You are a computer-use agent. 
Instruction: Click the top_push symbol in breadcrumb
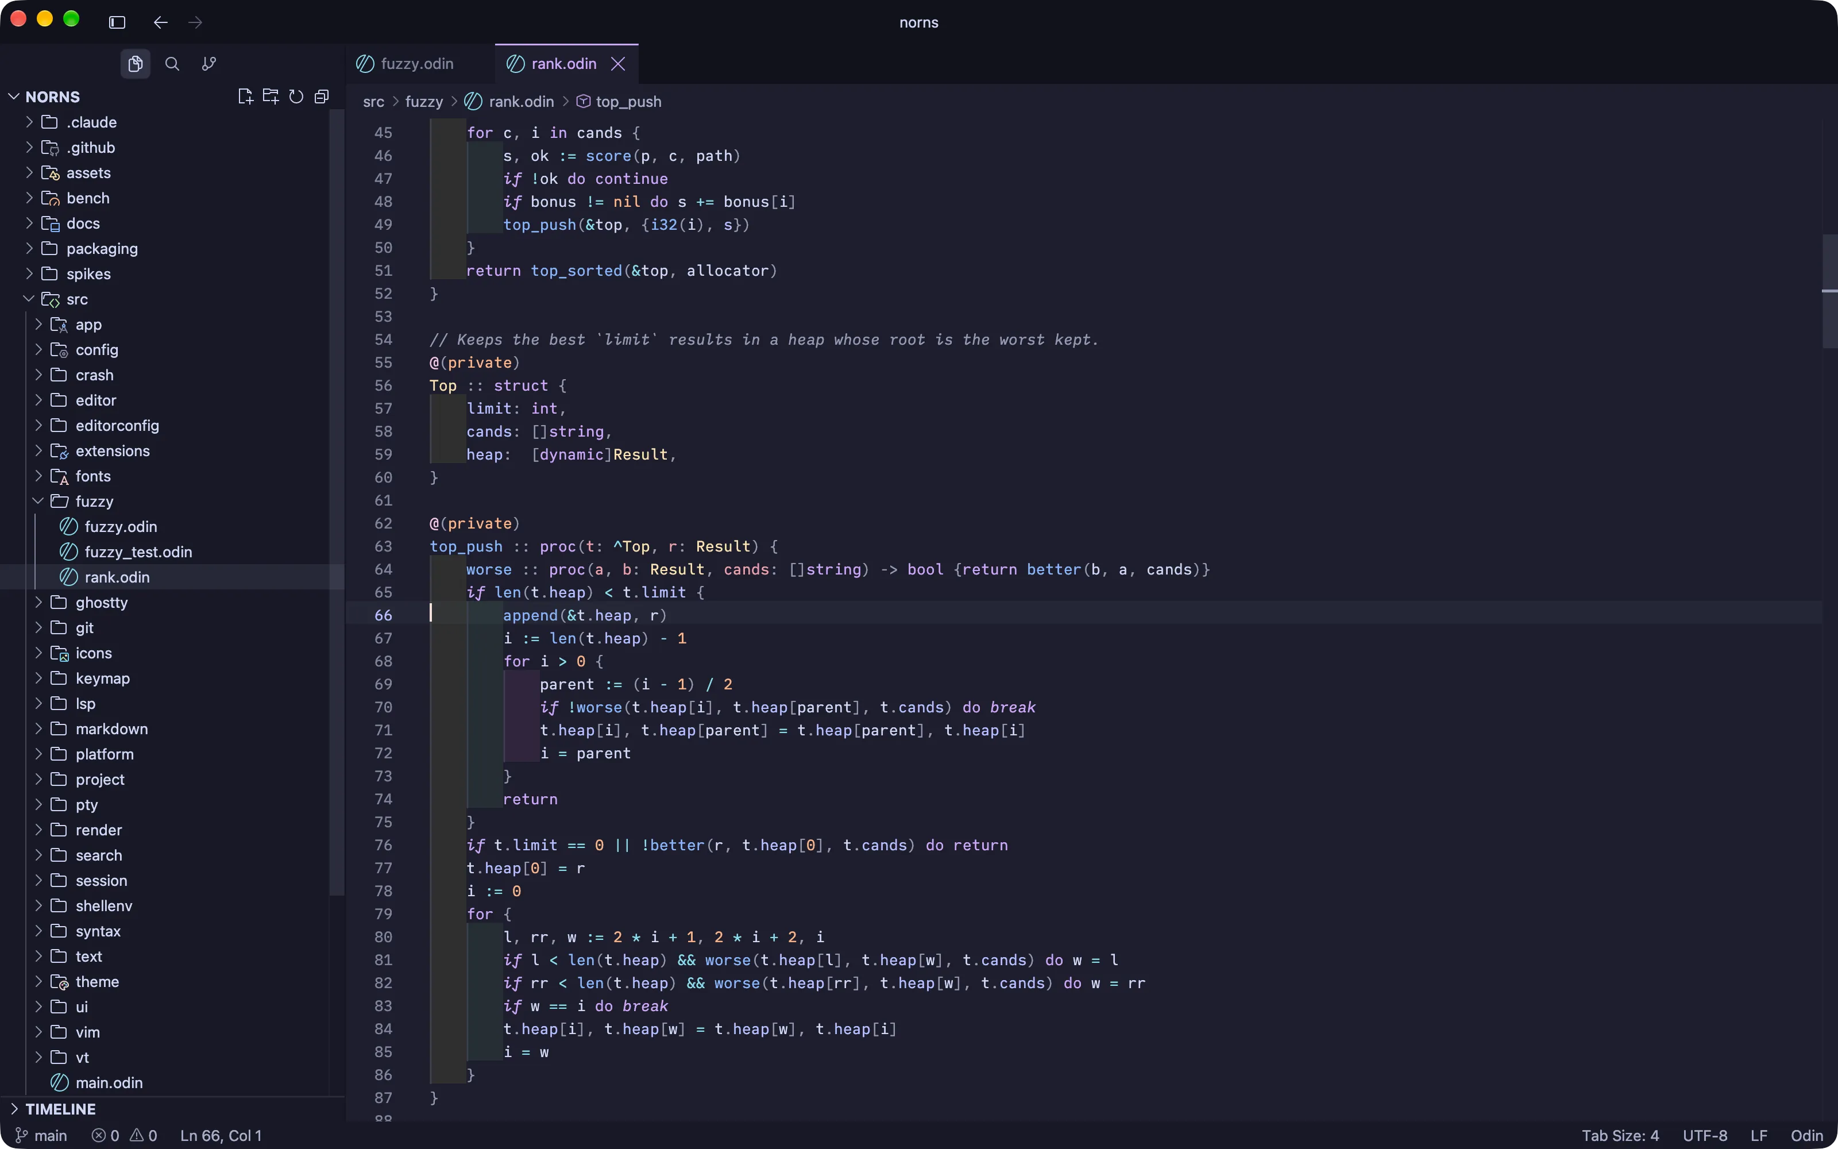619,102
